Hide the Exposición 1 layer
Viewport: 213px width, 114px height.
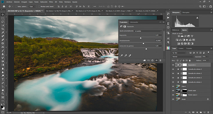click(173, 65)
